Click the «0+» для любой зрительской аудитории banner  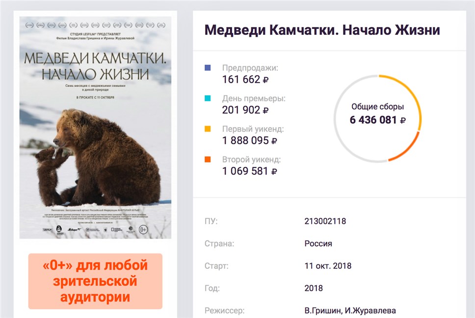coord(95,281)
